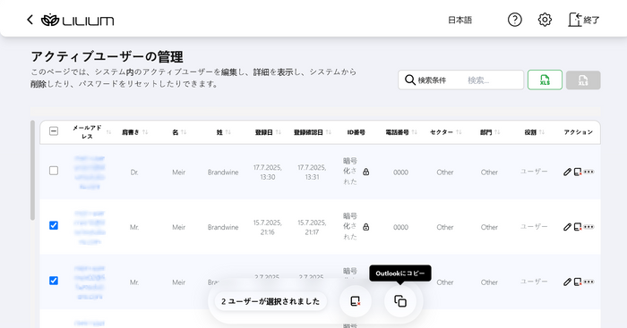Screen dimensions: 627x328
Task: Check the Dr. Meir Brandwine row checkbox
Action: pyautogui.click(x=54, y=171)
